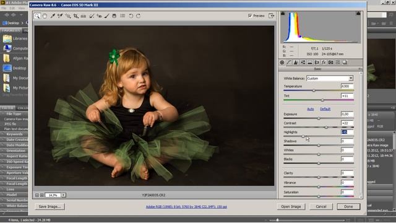Open Libraries favorite in Bridge
This screenshot has width=396, height=223.
coord(15,38)
